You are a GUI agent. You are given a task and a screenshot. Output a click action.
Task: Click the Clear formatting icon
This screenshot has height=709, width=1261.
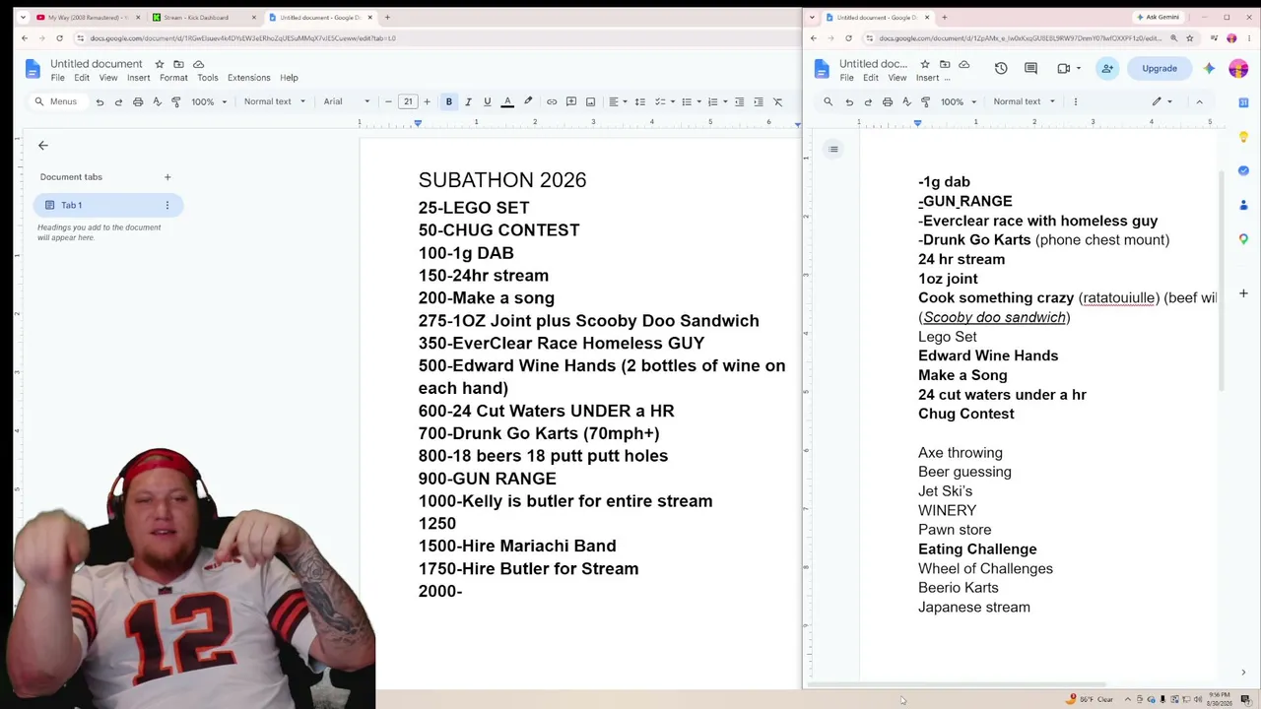[777, 101]
